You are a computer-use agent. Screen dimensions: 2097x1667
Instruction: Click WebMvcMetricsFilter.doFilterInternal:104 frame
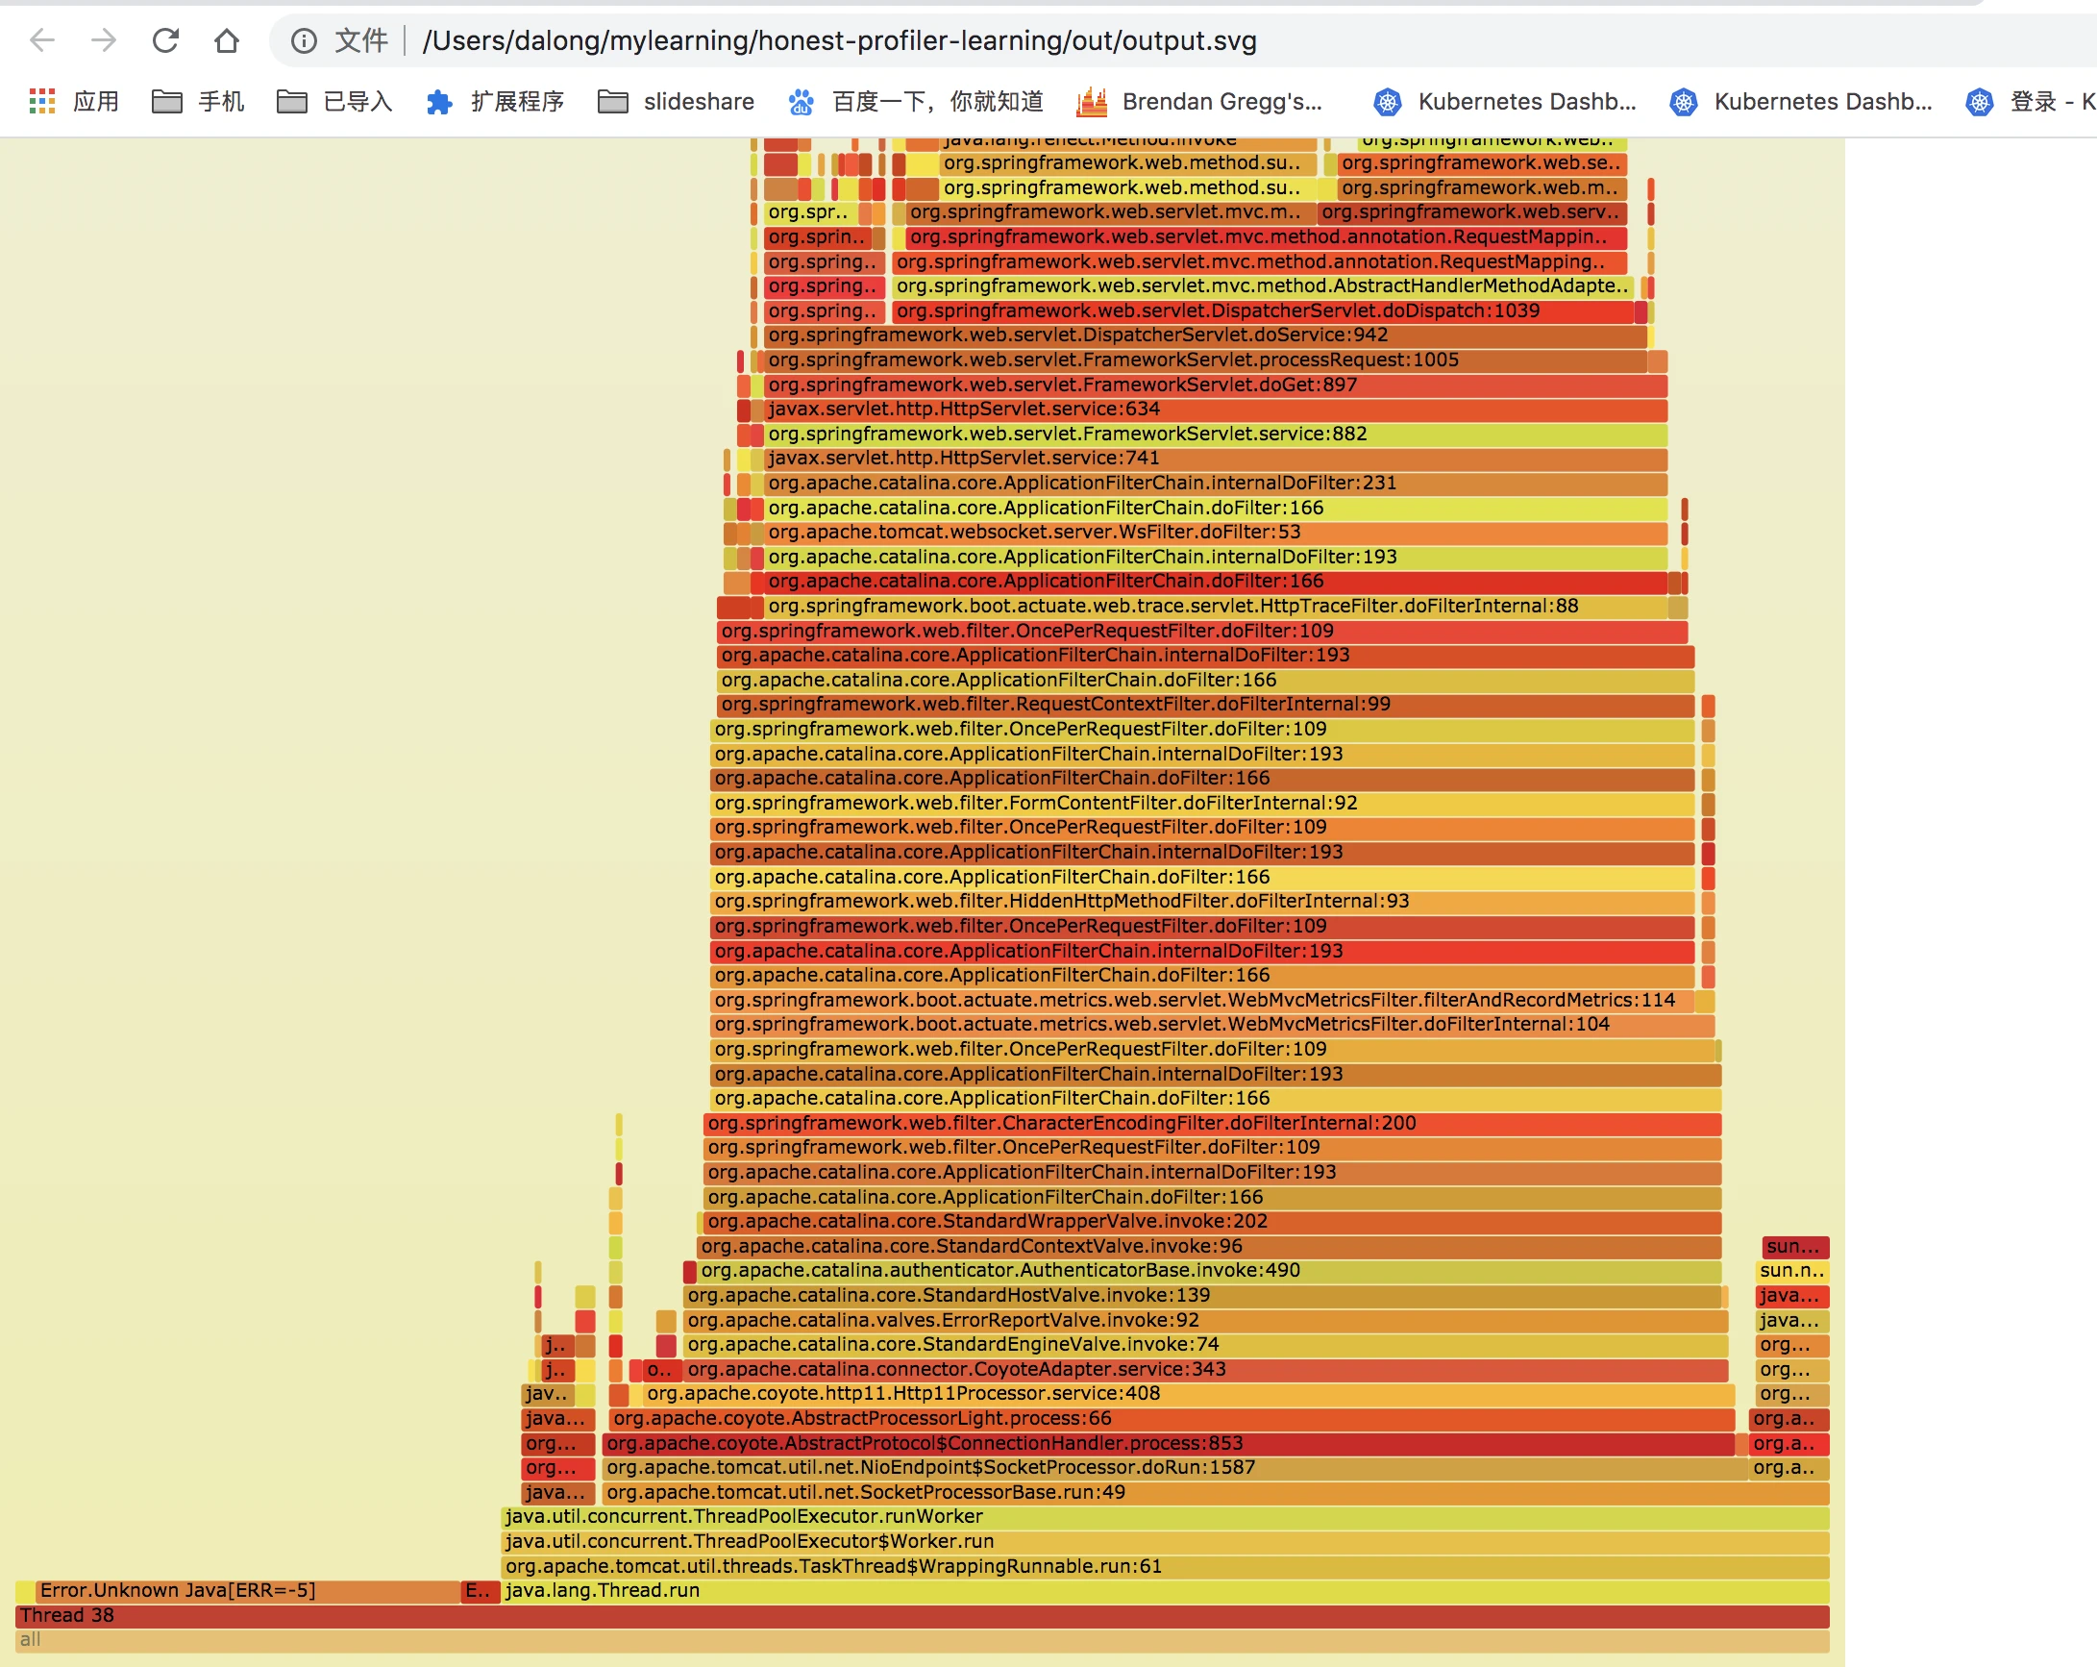[1212, 1025]
